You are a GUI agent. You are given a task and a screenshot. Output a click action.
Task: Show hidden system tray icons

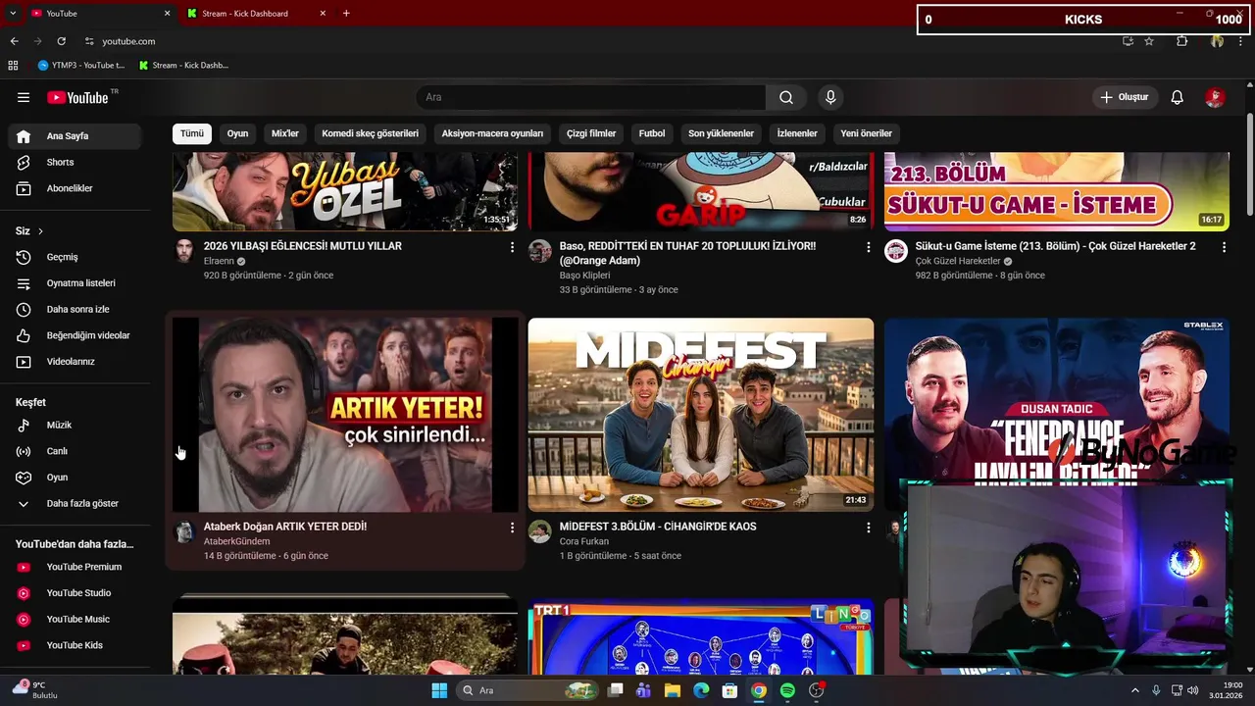pyautogui.click(x=1135, y=690)
